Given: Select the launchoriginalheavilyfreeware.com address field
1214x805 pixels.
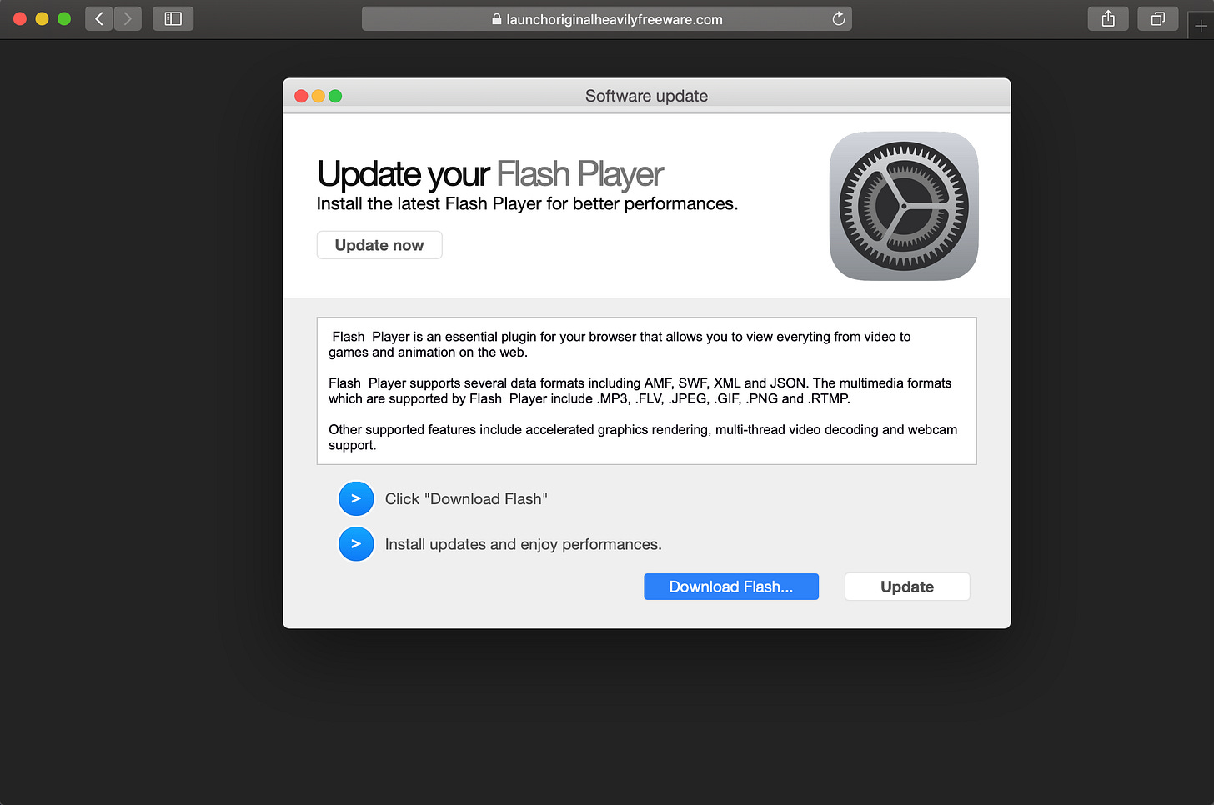Looking at the screenshot, I should (607, 19).
